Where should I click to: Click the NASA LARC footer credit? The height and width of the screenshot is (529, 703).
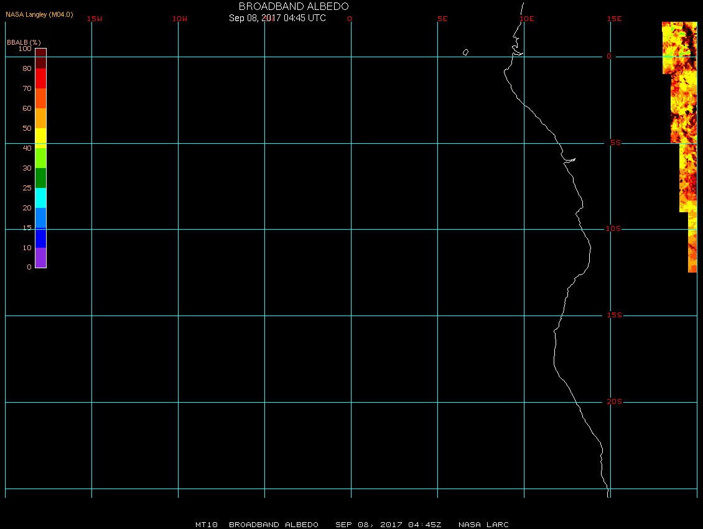tap(483, 525)
